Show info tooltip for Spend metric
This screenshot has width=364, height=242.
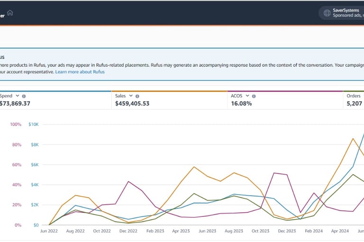click(24, 96)
